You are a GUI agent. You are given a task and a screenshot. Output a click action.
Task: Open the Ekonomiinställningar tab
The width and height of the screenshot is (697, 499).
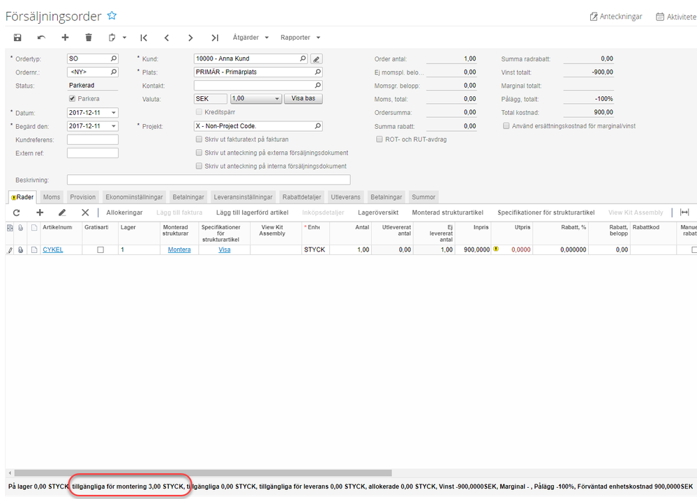click(134, 197)
